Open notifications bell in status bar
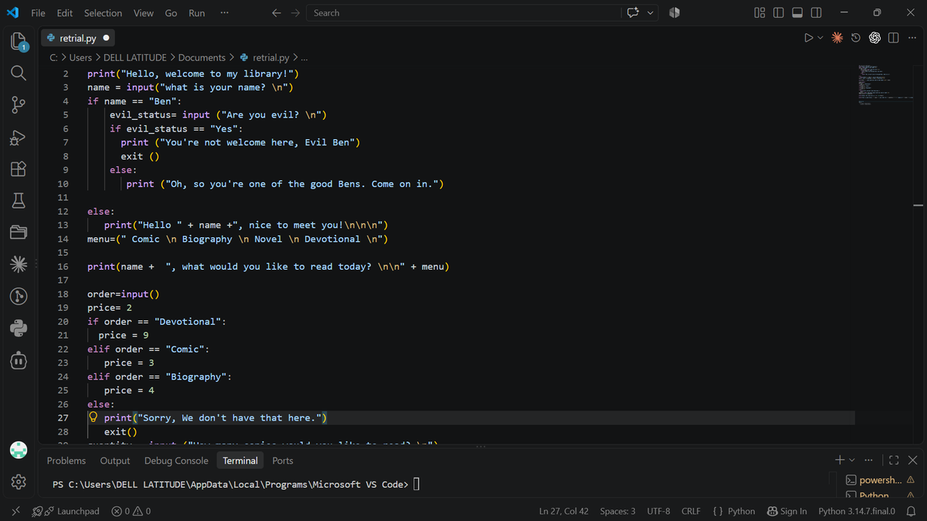Viewport: 927px width, 521px height. coord(911,511)
